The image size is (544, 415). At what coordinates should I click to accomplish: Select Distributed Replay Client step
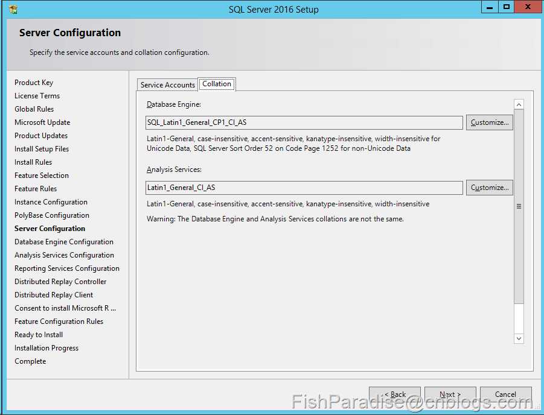[x=54, y=295]
